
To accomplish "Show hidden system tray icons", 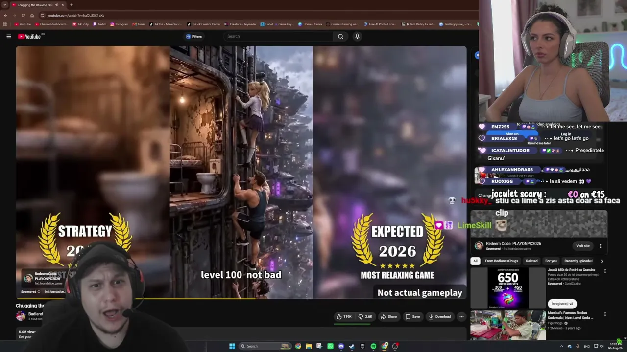I will 561,346.
